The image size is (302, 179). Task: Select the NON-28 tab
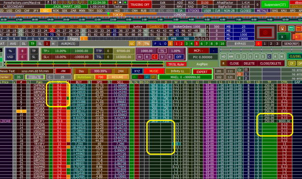pos(229,11)
